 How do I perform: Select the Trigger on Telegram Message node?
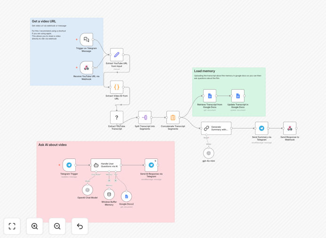point(86,40)
